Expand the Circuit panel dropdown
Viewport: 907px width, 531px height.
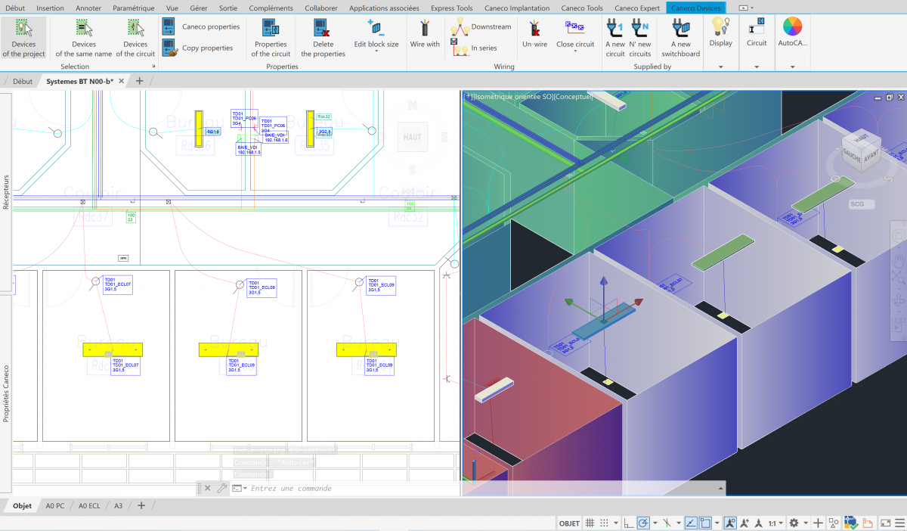pyautogui.click(x=757, y=67)
